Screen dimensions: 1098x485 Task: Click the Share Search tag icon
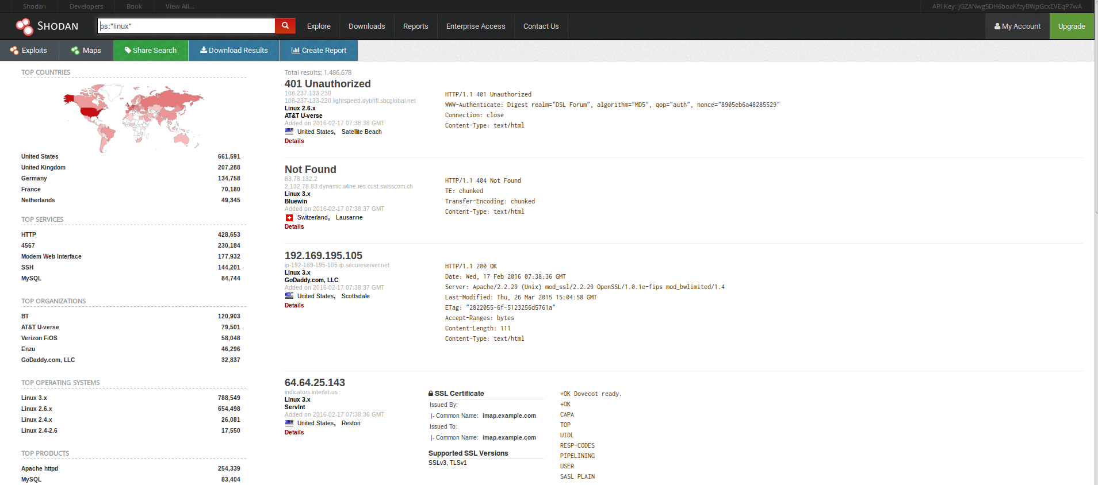128,51
